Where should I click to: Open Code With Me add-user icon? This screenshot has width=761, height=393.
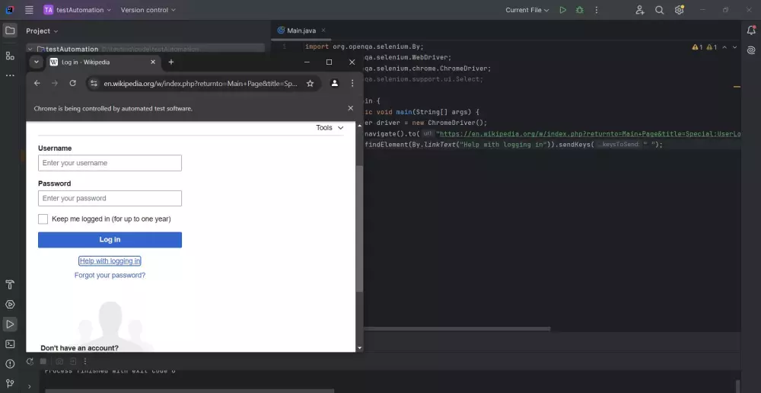[x=640, y=10]
